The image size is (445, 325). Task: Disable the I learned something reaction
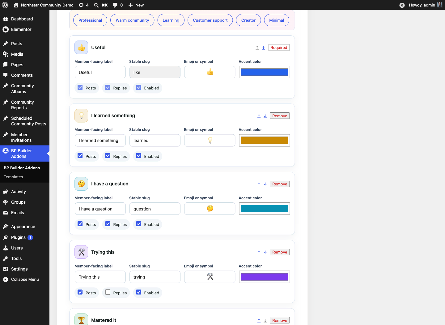click(139, 156)
